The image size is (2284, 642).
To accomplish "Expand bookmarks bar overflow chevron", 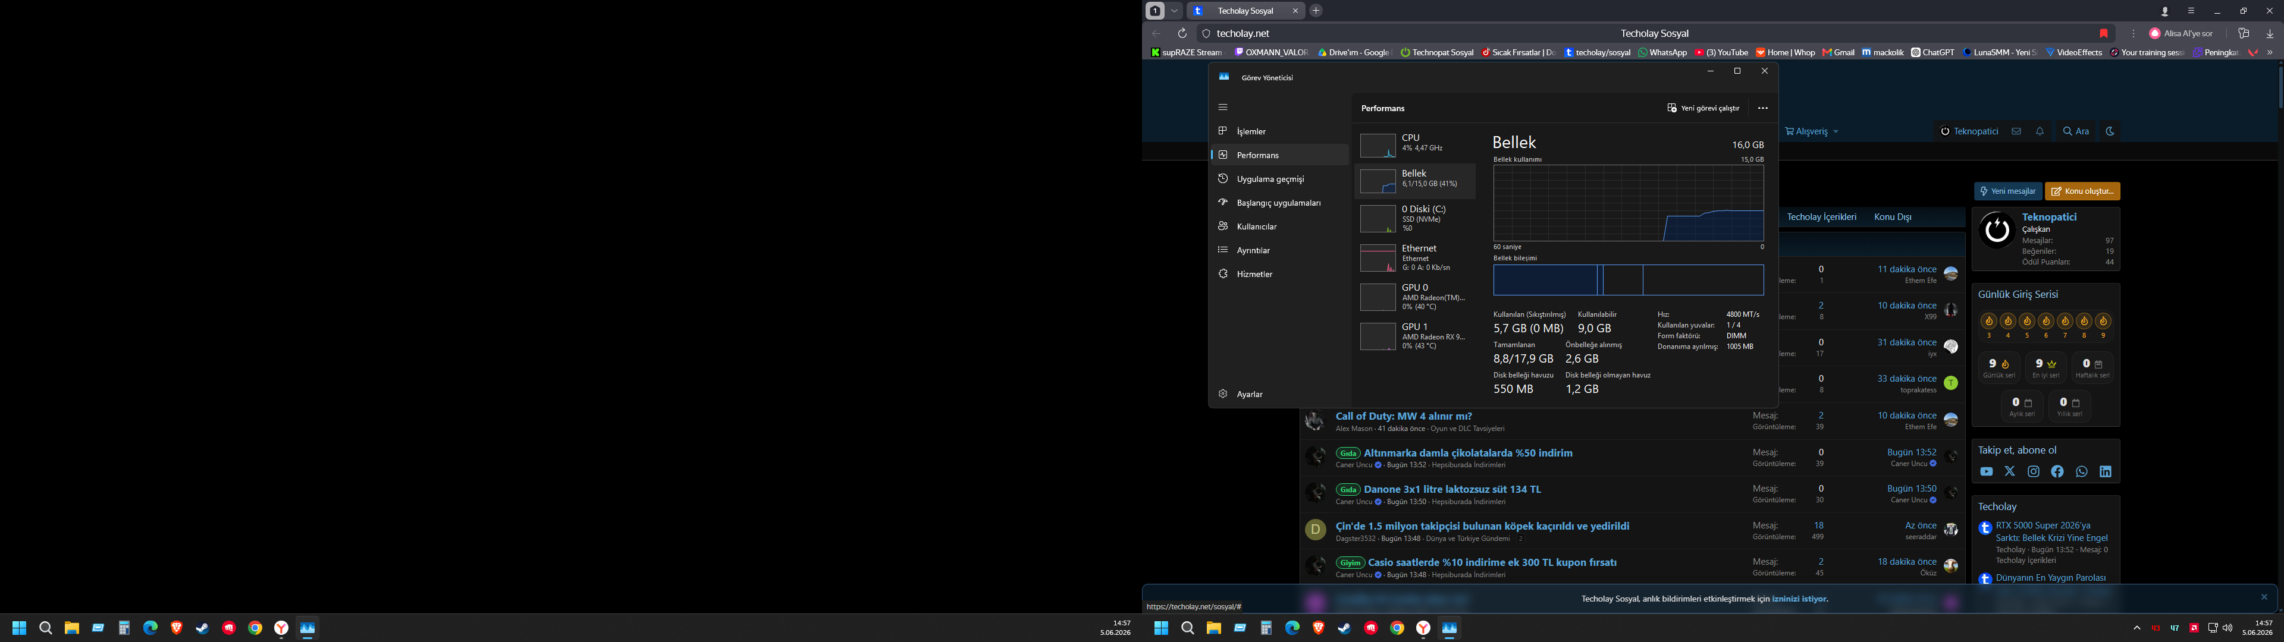I will pyautogui.click(x=2270, y=52).
